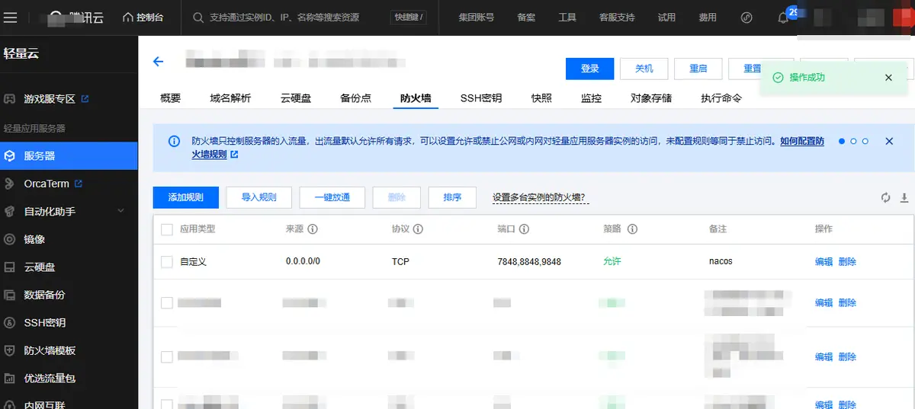This screenshot has height=409, width=915.
Task: Switch to the 备份点 tab
Action: click(x=355, y=98)
